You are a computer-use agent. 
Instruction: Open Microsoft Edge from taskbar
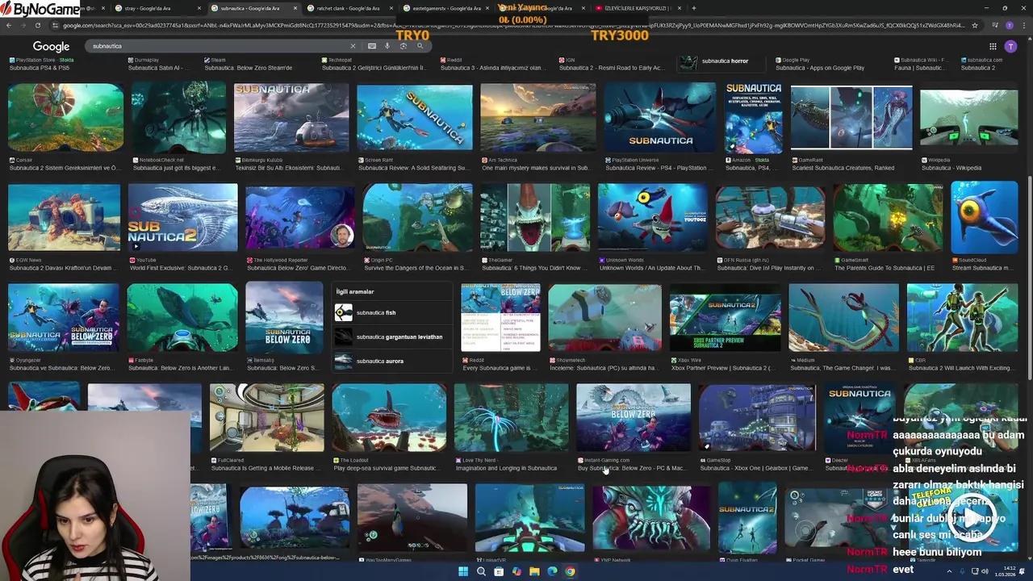(x=552, y=571)
